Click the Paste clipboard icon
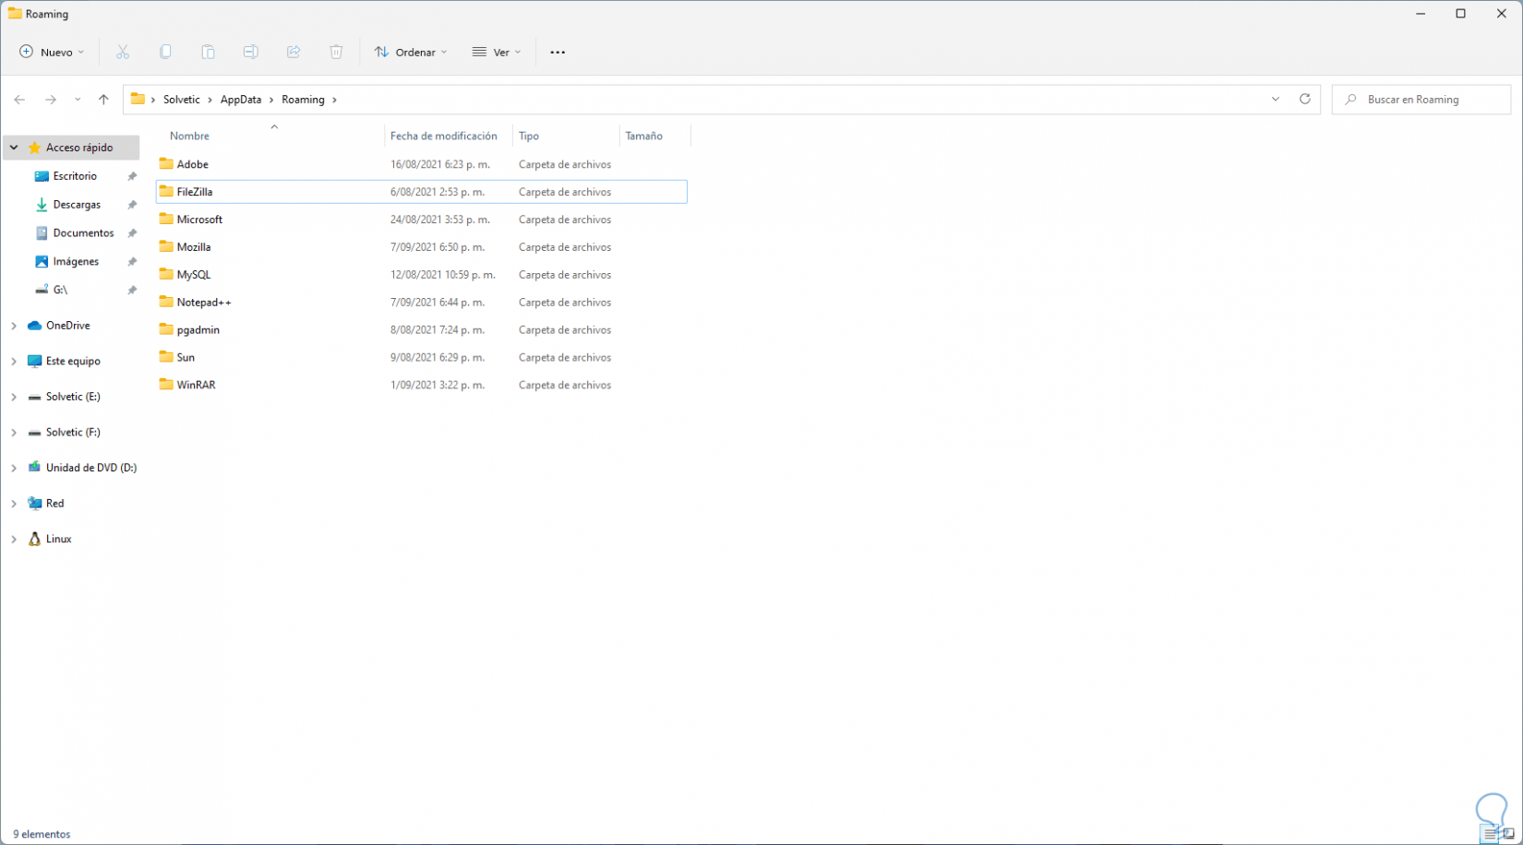Viewport: 1523px width, 845px height. [x=208, y=53]
